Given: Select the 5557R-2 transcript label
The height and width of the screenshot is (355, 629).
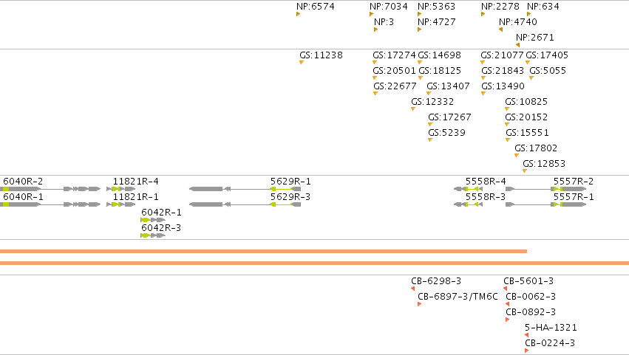Looking at the screenshot, I should 574,182.
